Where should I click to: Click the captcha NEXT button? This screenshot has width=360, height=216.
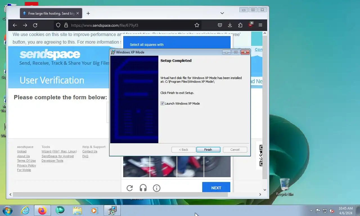(x=216, y=188)
